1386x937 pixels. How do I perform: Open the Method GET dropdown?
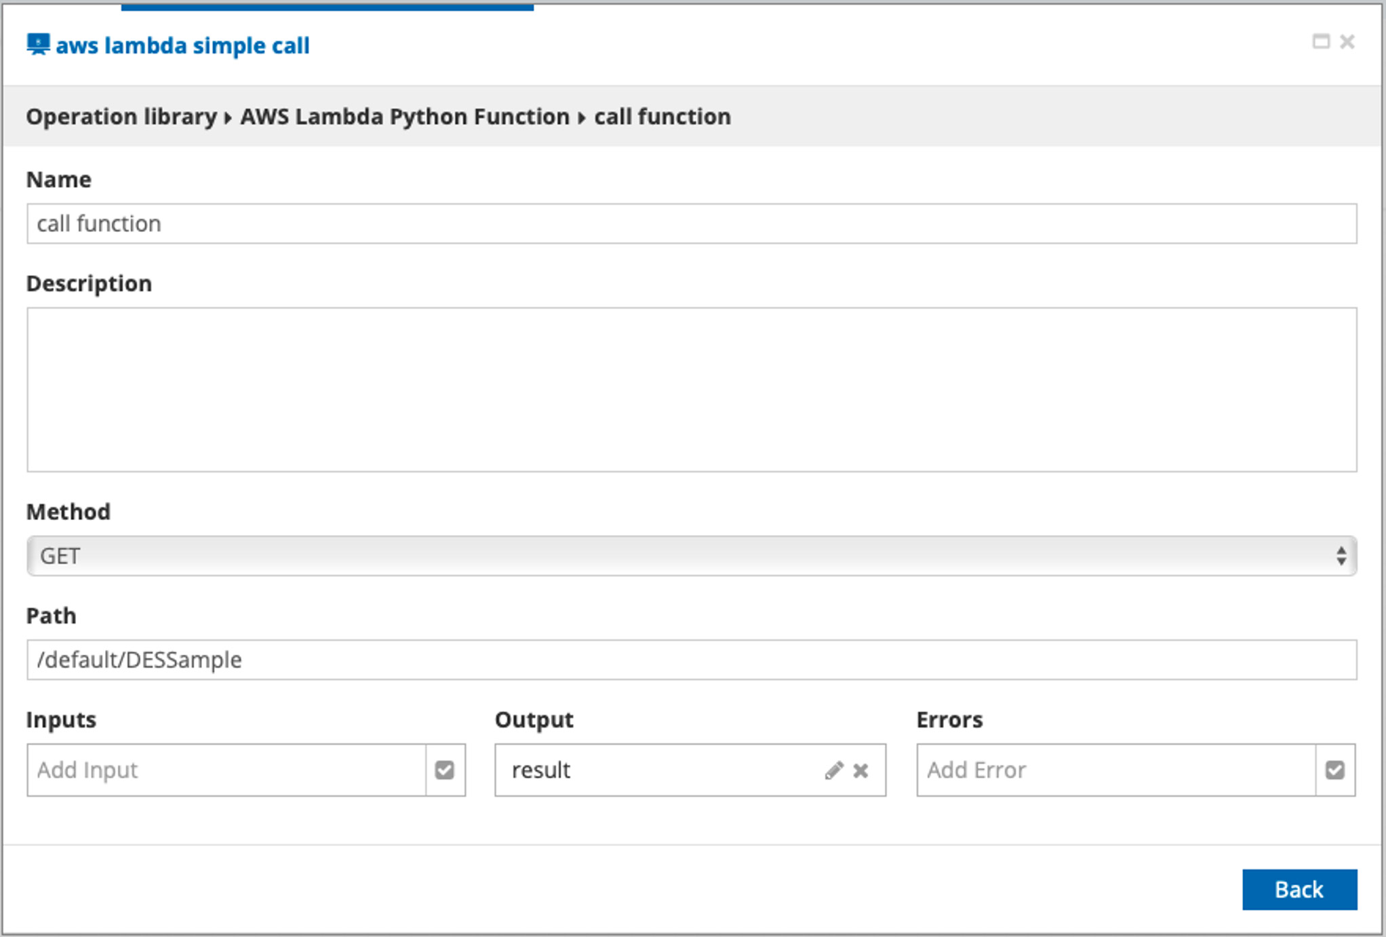[678, 556]
